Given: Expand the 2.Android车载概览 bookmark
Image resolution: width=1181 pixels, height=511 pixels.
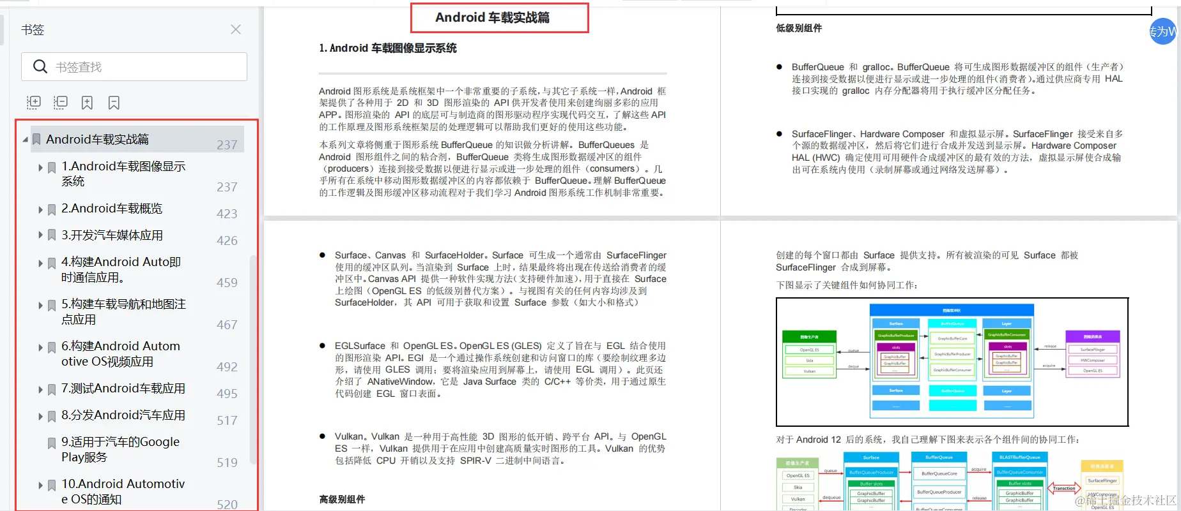Looking at the screenshot, I should point(41,210).
